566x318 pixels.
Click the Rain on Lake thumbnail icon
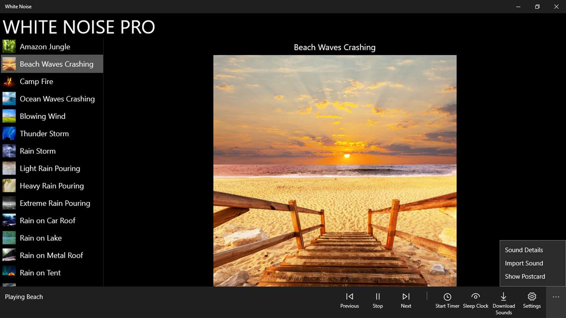click(9, 238)
